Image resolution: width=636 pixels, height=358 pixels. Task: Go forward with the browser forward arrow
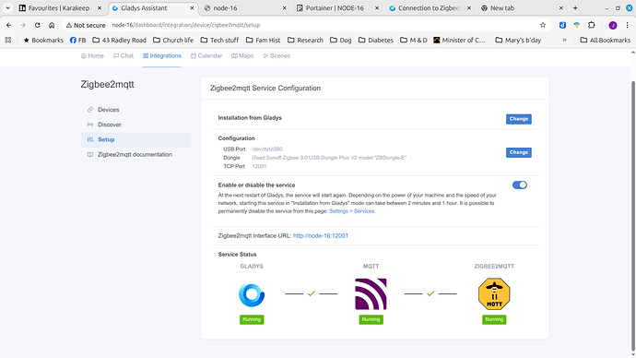click(23, 25)
